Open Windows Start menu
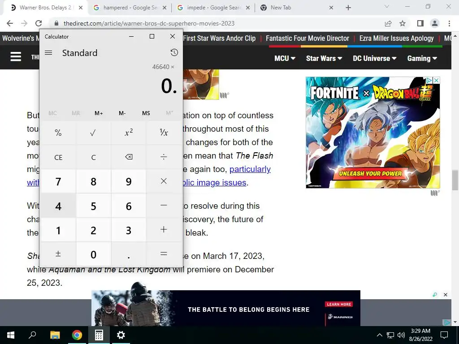Viewport: 459px width, 344px height. click(x=11, y=335)
